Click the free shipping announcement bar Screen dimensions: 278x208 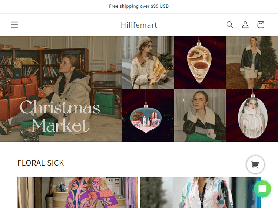[x=139, y=6]
